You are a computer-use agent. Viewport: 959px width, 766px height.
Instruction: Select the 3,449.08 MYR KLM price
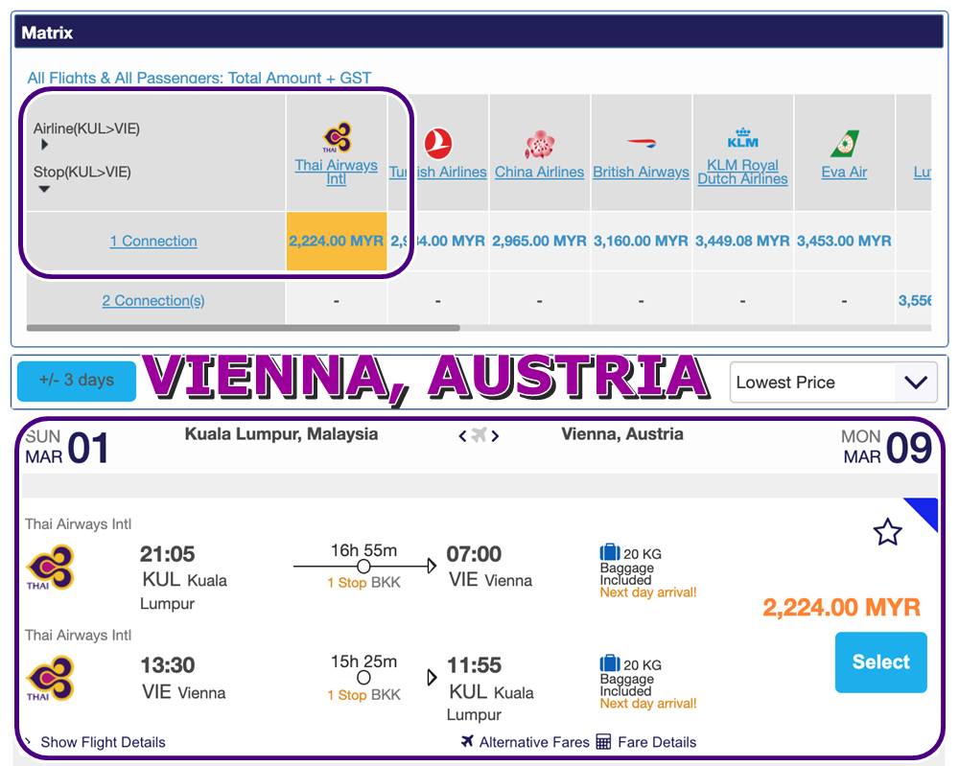[742, 241]
